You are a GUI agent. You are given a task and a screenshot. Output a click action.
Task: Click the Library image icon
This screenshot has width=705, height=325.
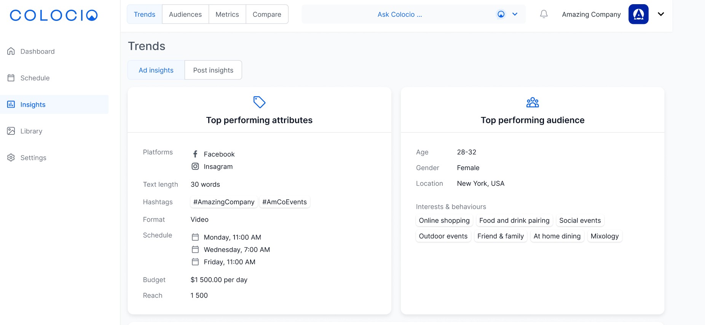tap(11, 131)
